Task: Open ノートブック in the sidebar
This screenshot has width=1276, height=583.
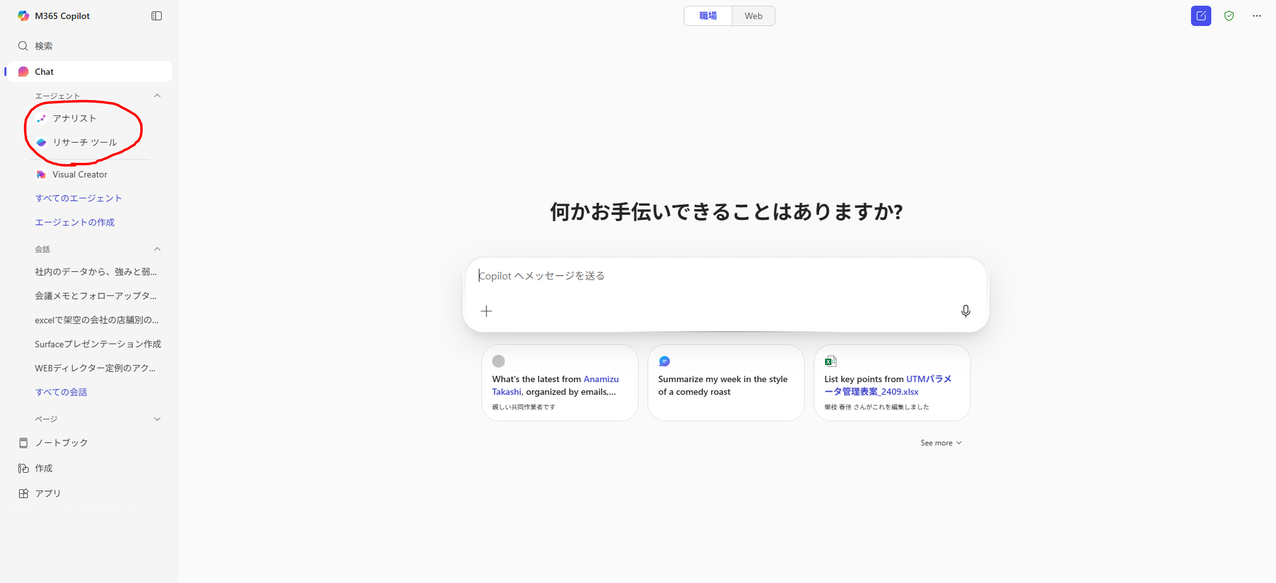Action: [62, 443]
